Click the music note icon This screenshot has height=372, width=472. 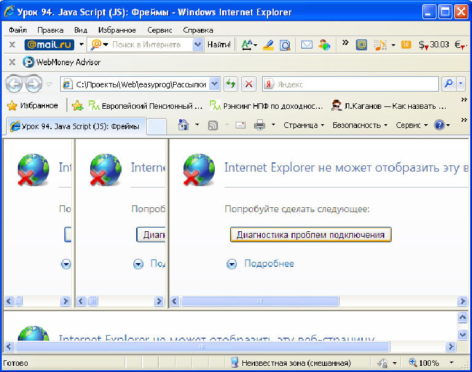click(380, 45)
